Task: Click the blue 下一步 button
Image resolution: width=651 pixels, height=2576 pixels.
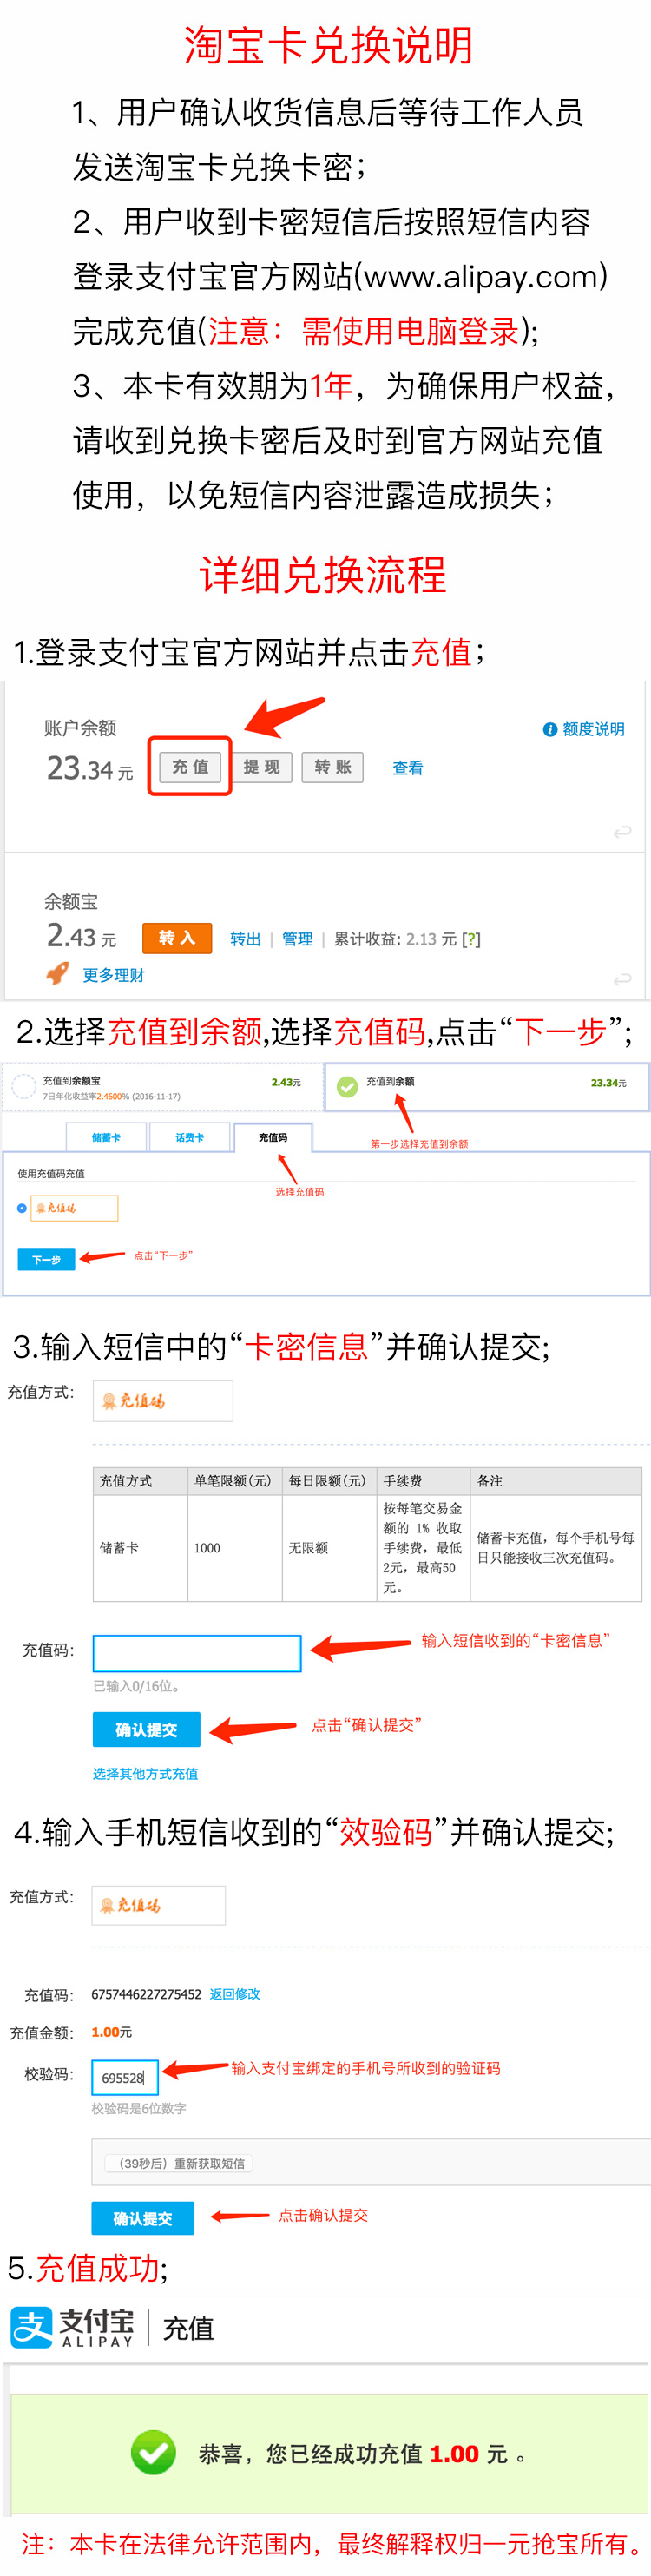Action: [x=46, y=1259]
